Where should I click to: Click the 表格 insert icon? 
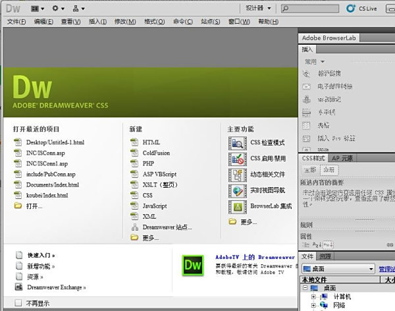[x=306, y=125]
